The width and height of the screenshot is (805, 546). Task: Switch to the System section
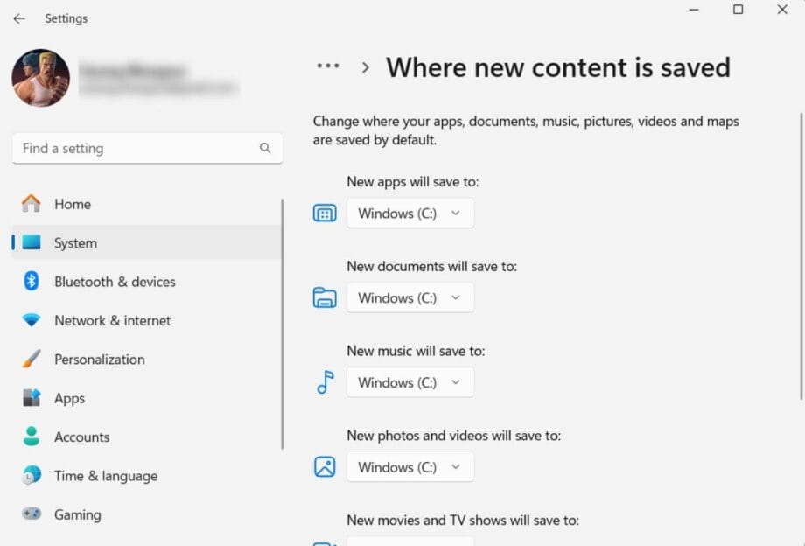(75, 242)
